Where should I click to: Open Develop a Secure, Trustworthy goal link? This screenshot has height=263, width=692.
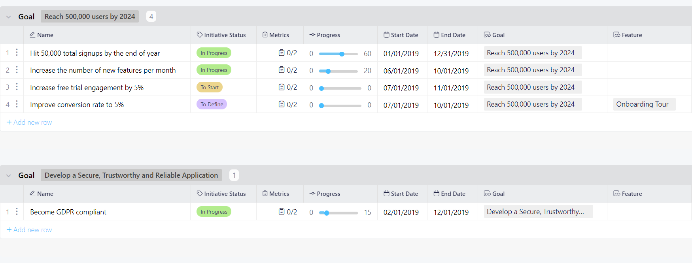538,212
